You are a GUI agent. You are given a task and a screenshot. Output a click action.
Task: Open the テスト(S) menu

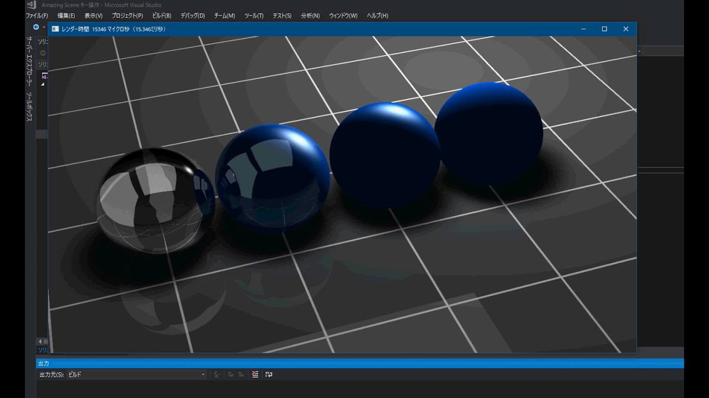(282, 15)
